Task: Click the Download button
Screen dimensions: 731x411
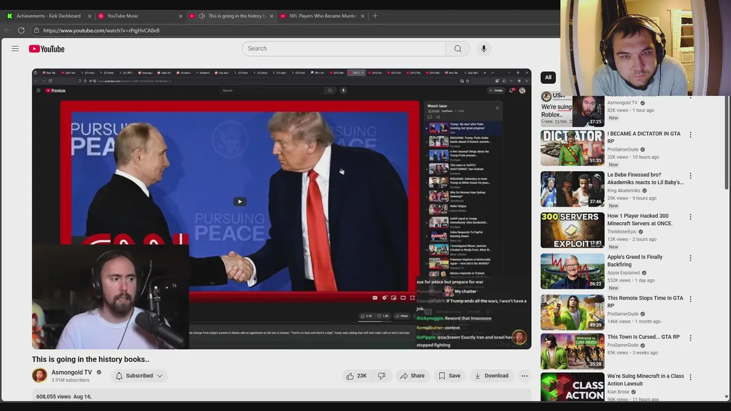Action: 491,376
